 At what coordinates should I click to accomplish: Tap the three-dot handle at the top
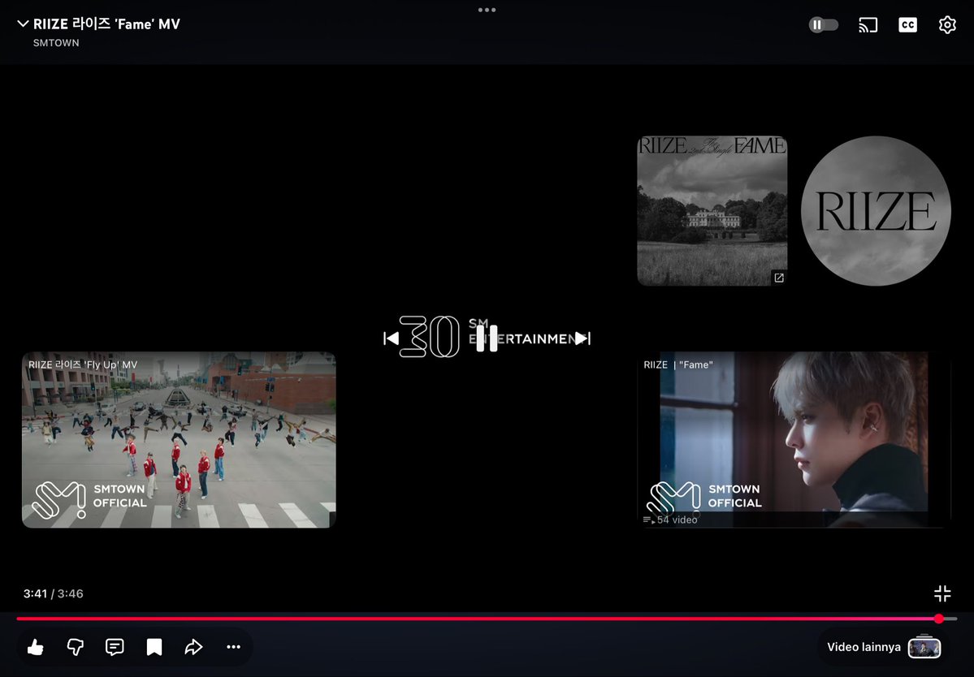pyautogui.click(x=487, y=10)
